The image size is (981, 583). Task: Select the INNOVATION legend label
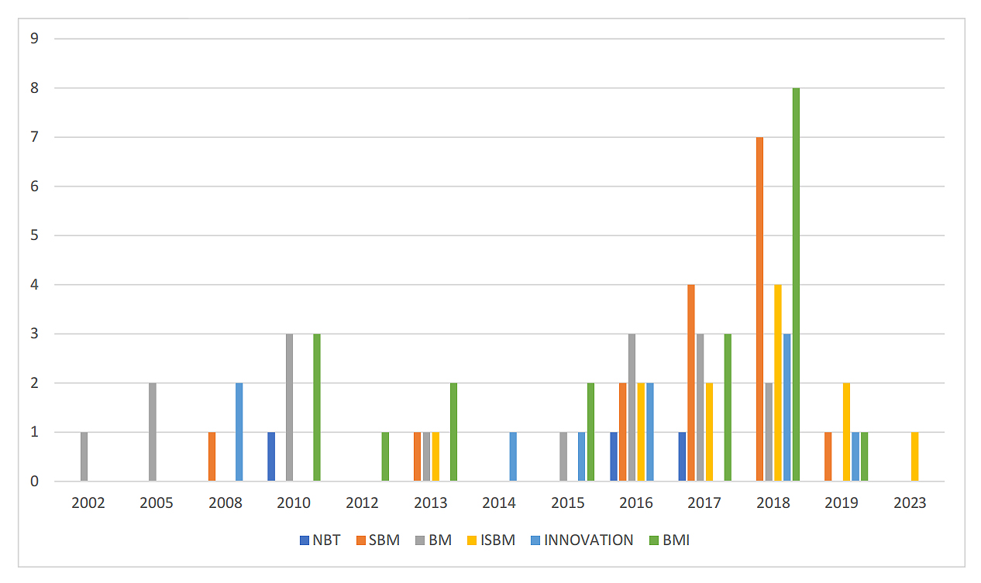tap(588, 540)
